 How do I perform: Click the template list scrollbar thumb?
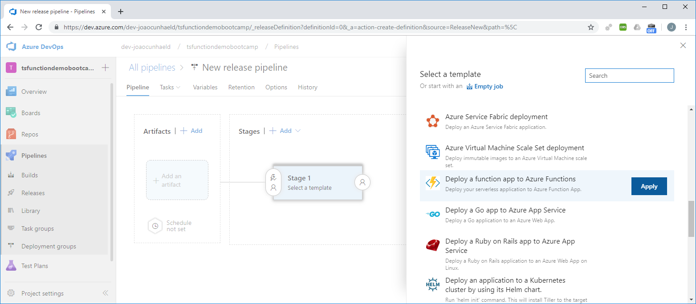pyautogui.click(x=691, y=218)
